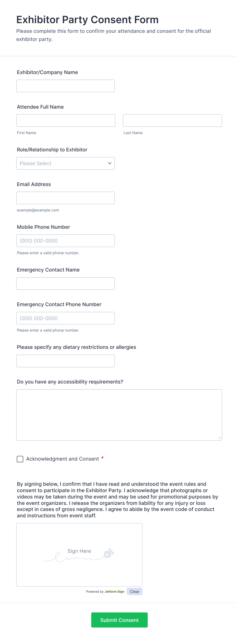Image resolution: width=236 pixels, height=640 pixels.
Task: Click the dropdown chevron arrow for Role
Action: 110,163
